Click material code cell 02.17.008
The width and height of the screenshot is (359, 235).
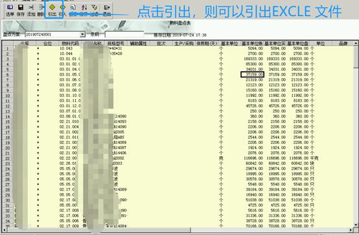coord(69,210)
